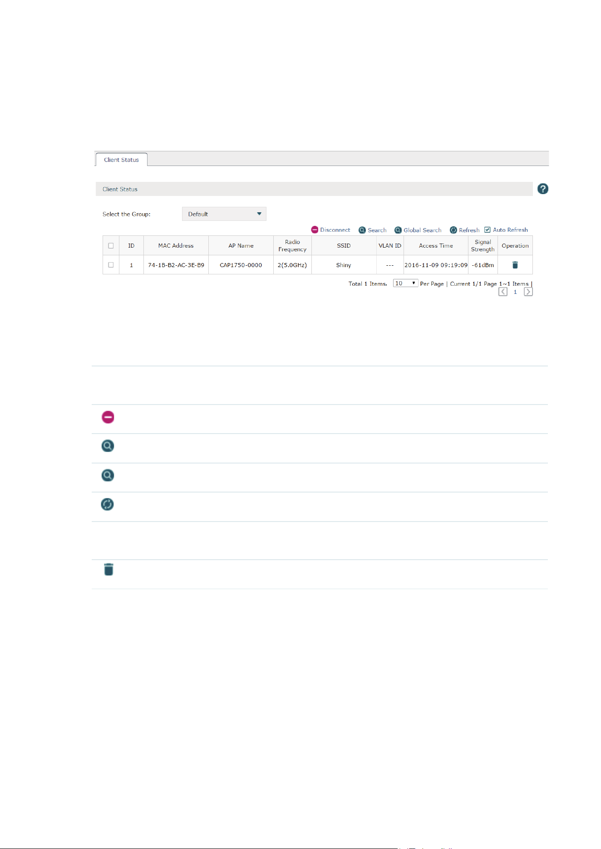Open the Select the Group dropdown
The width and height of the screenshot is (601, 849).
224,214
